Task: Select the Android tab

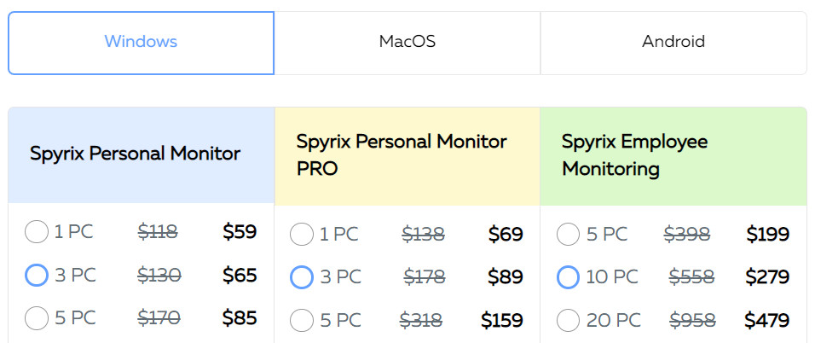Action: [673, 43]
